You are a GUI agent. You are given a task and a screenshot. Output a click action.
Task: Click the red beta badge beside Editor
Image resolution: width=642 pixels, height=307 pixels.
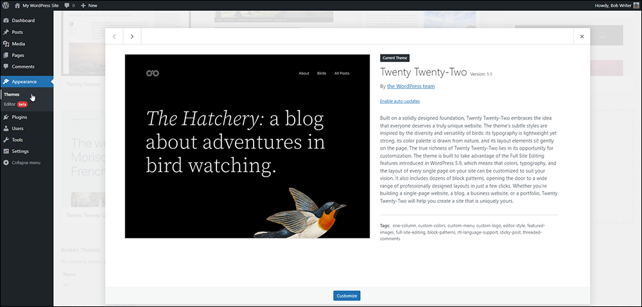click(22, 105)
